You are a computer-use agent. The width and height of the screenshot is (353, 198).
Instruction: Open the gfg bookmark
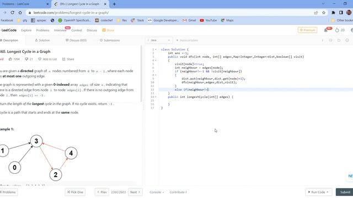point(22,20)
